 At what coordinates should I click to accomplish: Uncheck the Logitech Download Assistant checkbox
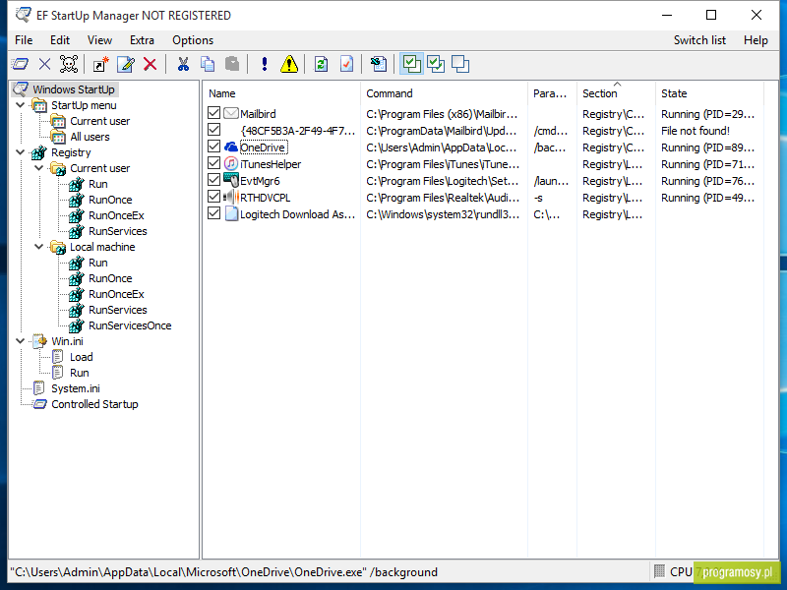pos(213,213)
